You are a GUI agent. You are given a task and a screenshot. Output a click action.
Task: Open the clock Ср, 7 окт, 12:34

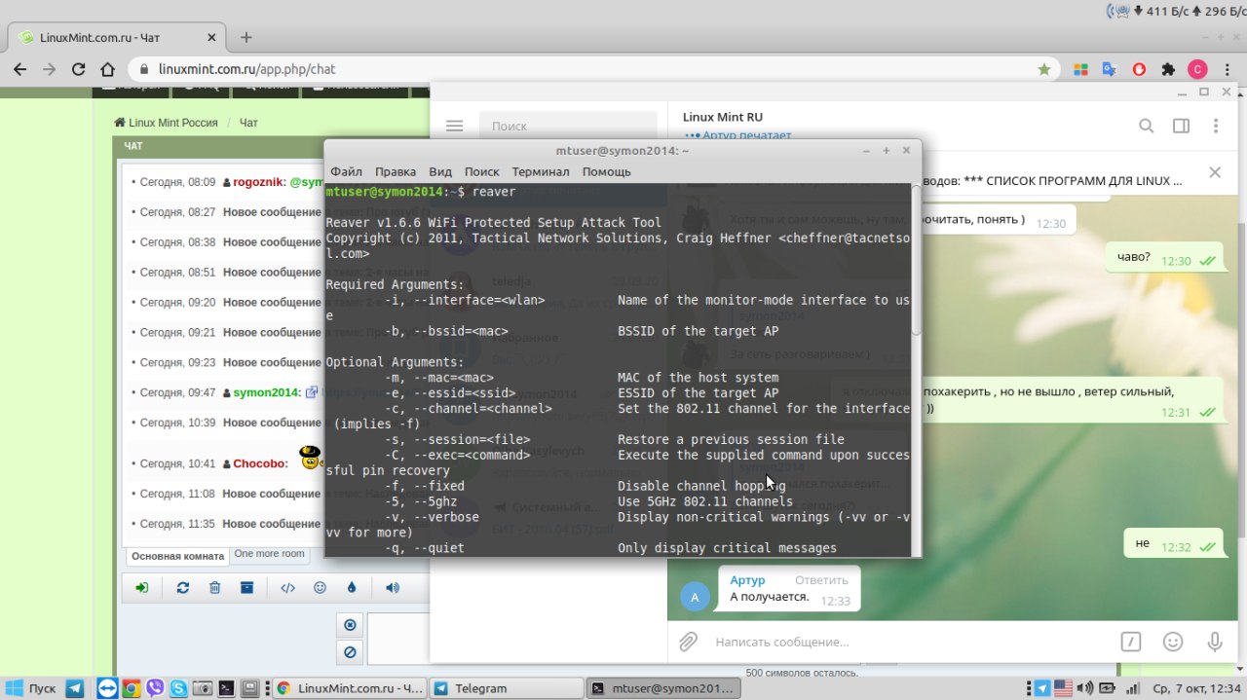(x=1198, y=688)
